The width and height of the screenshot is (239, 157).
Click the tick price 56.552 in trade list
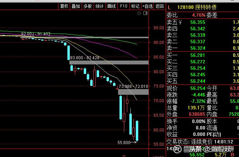(197, 155)
